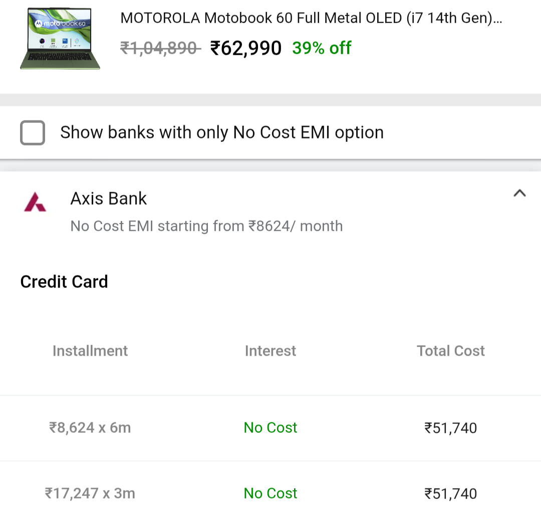Click the ₹51,740 total for 6m plan

451,428
